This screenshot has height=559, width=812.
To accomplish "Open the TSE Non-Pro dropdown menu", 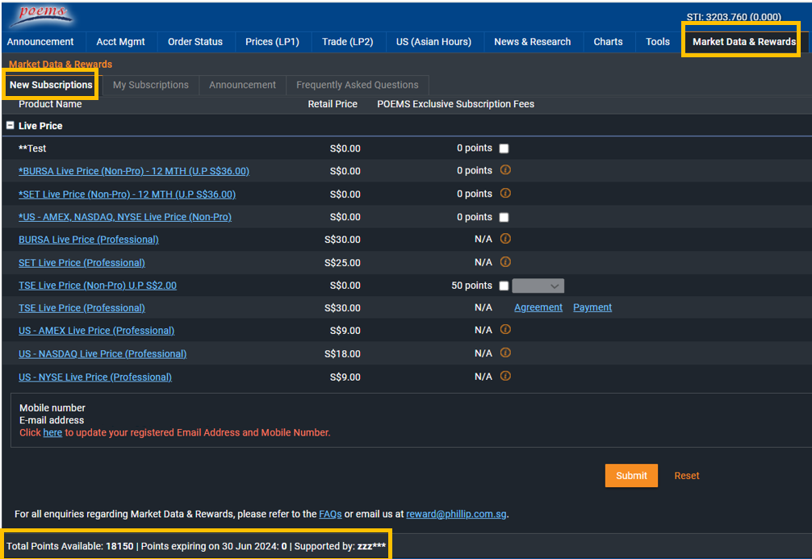I will tap(538, 286).
